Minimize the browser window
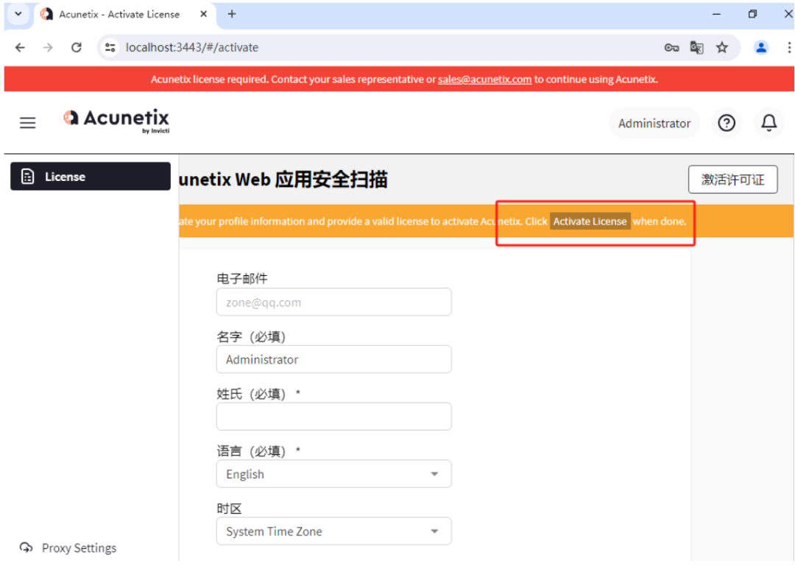Image resolution: width=795 pixels, height=574 pixels. click(716, 14)
